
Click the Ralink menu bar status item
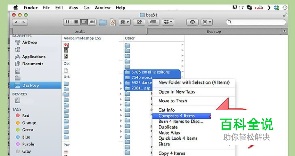tap(259, 8)
